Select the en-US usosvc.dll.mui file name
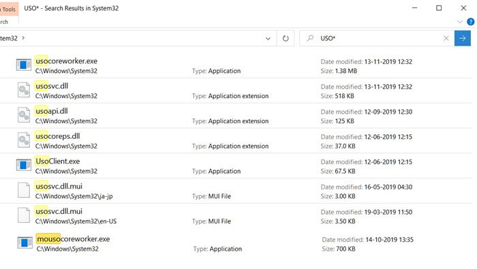Viewport: 477px width, 269px height. [59, 211]
